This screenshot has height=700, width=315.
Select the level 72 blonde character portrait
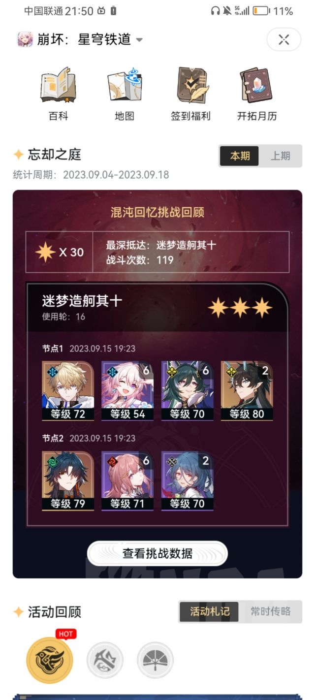pyautogui.click(x=68, y=391)
